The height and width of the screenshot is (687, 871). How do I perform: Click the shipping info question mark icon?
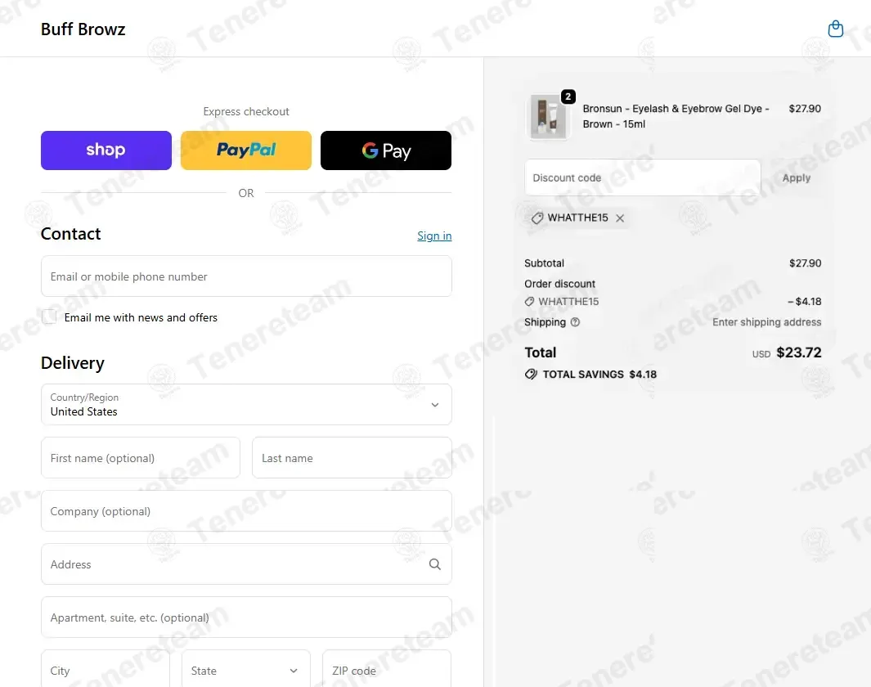[x=575, y=322]
